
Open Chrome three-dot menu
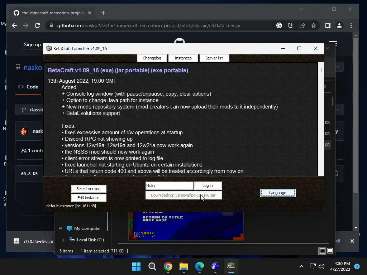(351, 25)
